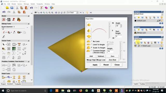The width and height of the screenshot is (166, 93).
Task: Click the paint brush bitmap tool
Action: pos(4,32)
